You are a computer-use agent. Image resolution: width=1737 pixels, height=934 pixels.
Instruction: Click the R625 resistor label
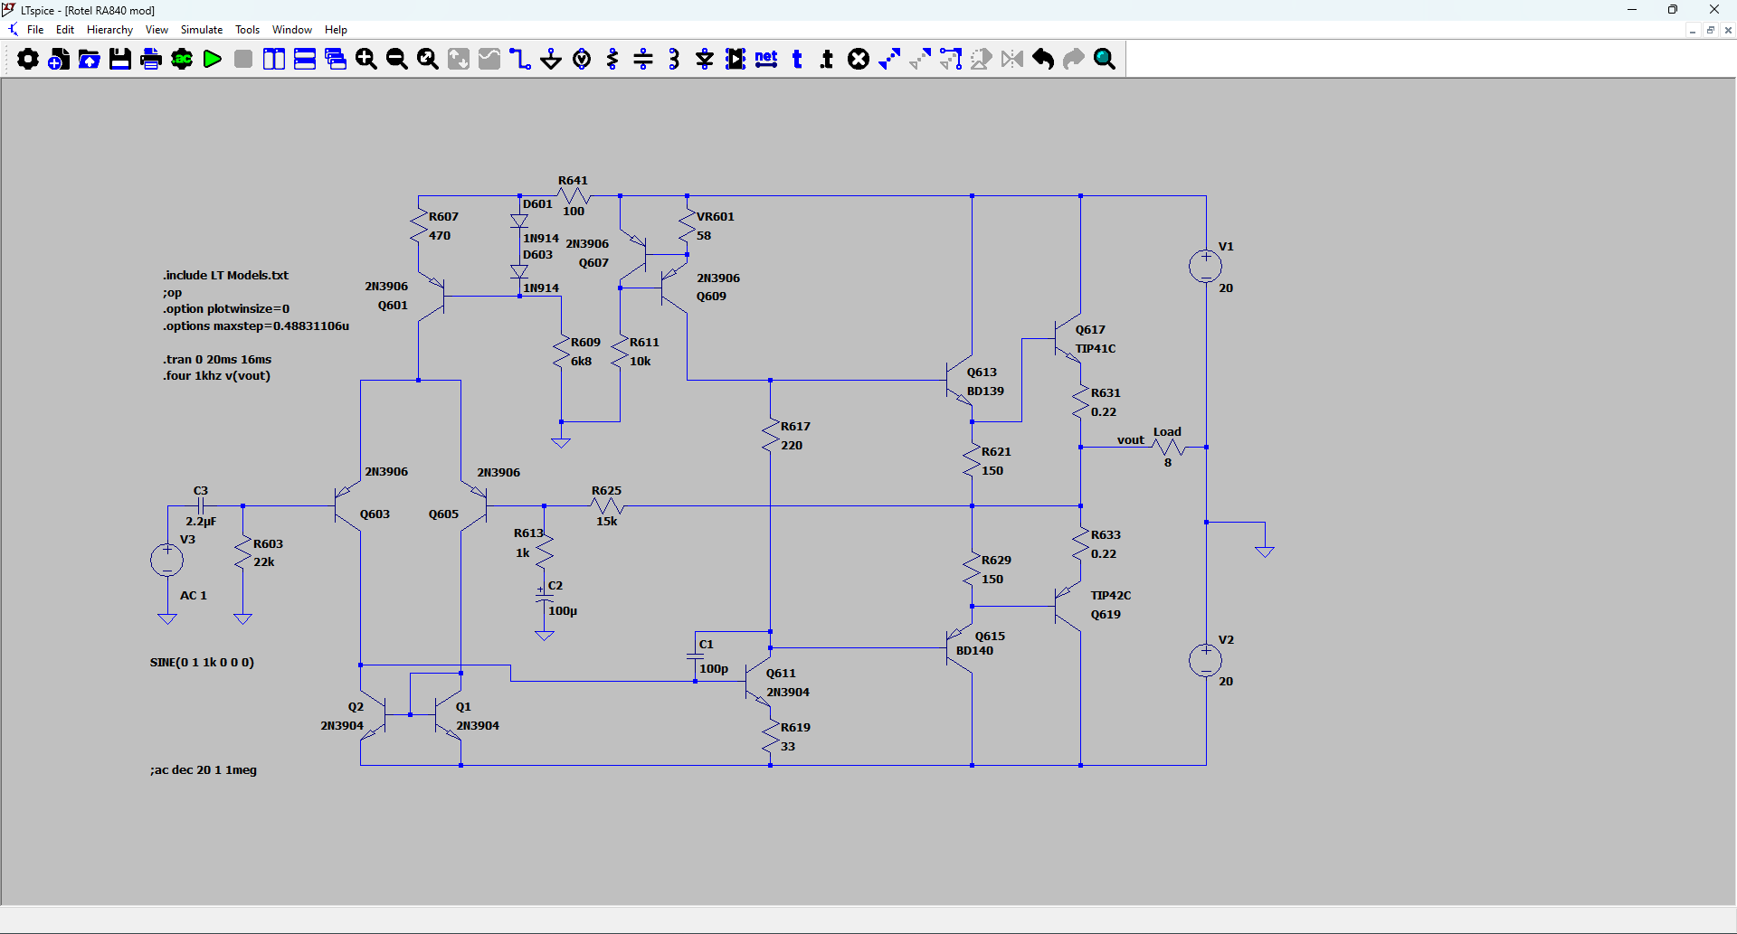[x=606, y=491]
